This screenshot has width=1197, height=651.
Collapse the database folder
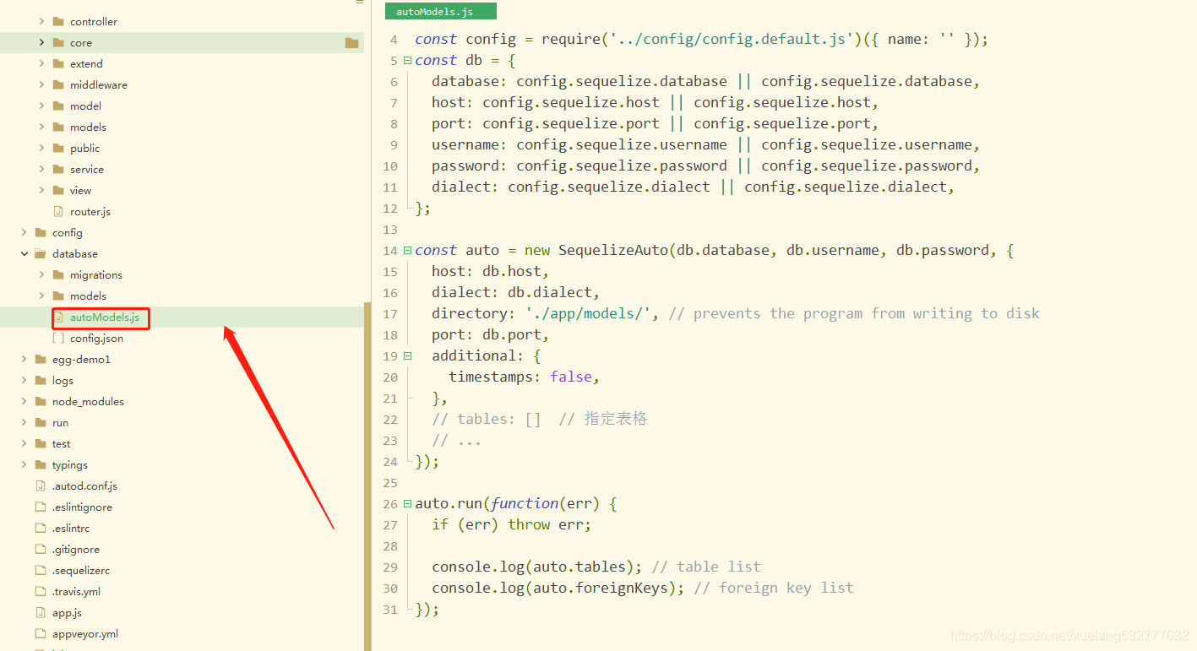point(24,253)
